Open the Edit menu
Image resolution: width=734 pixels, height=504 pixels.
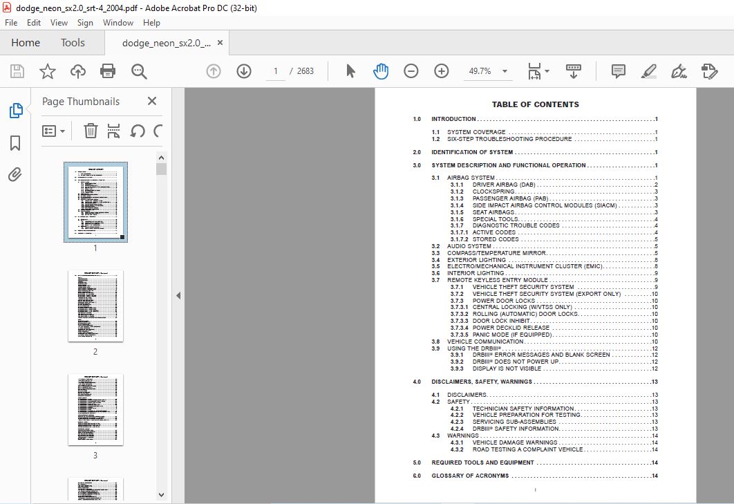point(34,23)
